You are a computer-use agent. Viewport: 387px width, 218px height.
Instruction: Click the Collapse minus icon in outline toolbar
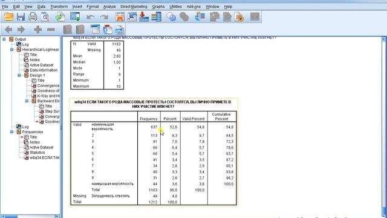point(51,30)
